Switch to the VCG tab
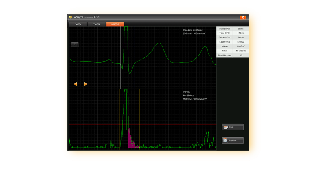 pyautogui.click(x=77, y=24)
